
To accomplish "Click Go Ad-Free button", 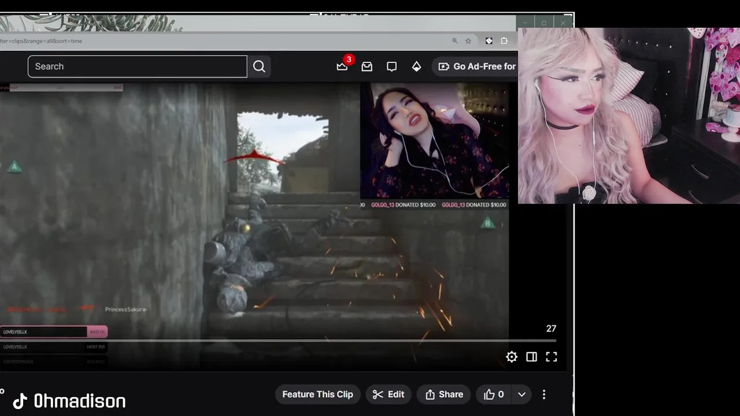I will tap(475, 66).
